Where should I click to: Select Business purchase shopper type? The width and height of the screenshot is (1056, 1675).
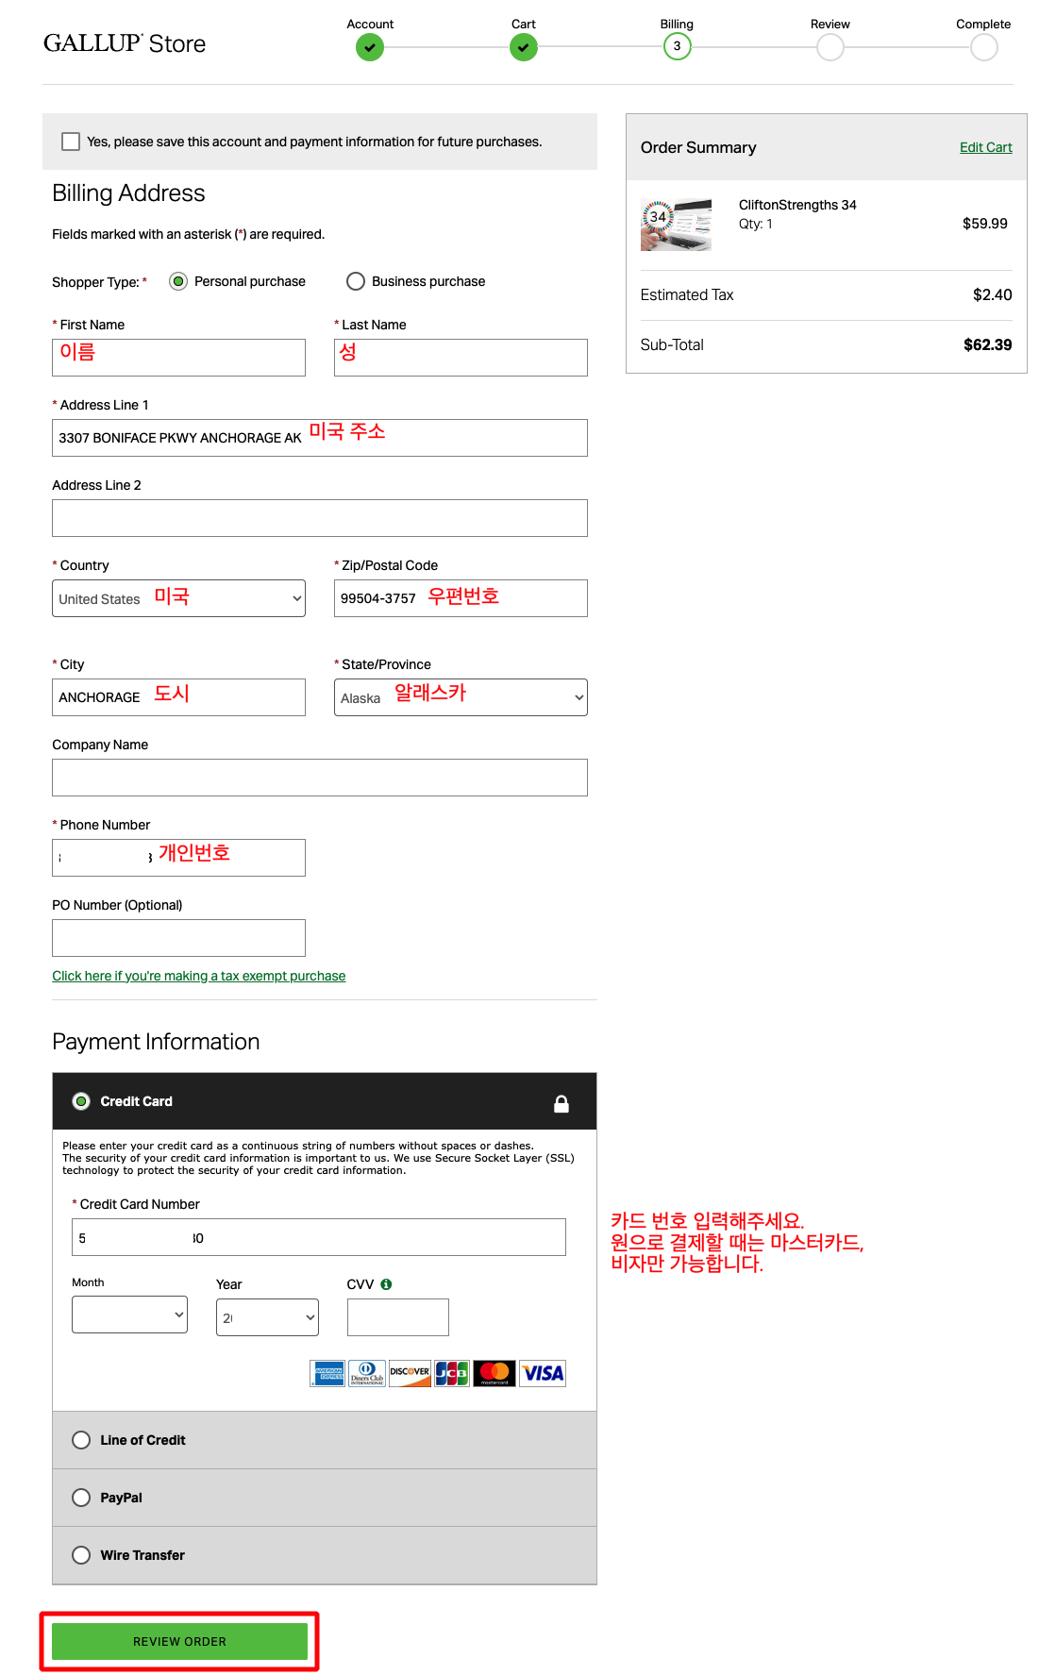click(x=356, y=281)
